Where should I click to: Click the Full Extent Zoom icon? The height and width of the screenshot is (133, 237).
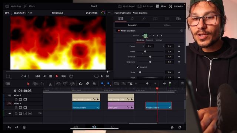[x=116, y=83]
